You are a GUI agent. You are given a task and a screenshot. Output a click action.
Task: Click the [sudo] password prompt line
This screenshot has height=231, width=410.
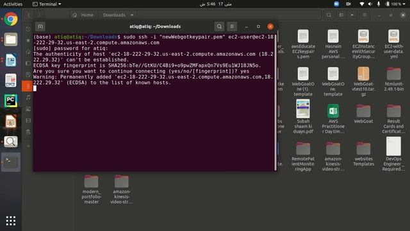tap(70, 48)
